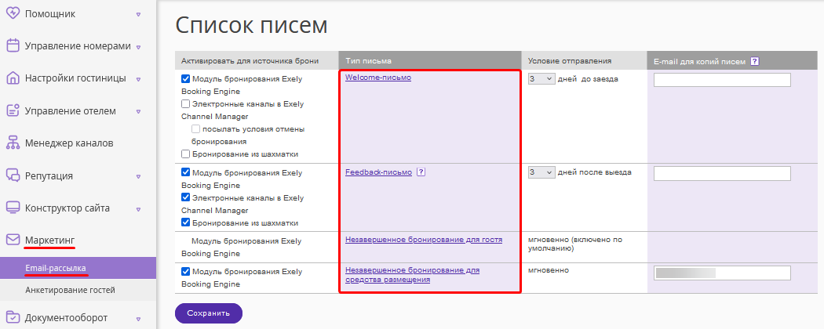Expand the Настройки гостиницы arrow
The height and width of the screenshot is (329, 824).
click(x=138, y=80)
